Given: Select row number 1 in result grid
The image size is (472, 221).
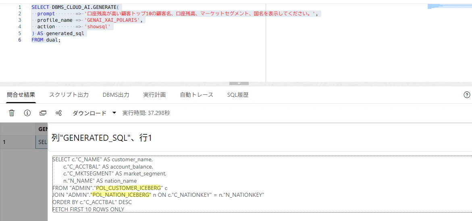Looking at the screenshot, I should (18, 142).
